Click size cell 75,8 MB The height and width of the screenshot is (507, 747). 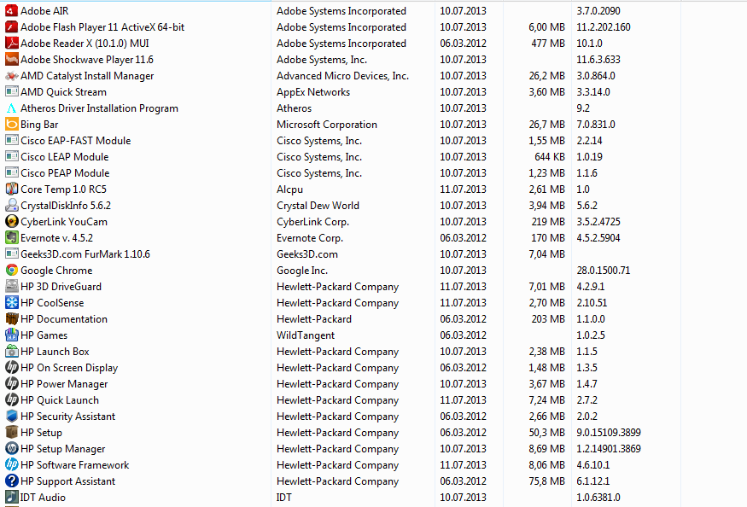[x=546, y=481]
